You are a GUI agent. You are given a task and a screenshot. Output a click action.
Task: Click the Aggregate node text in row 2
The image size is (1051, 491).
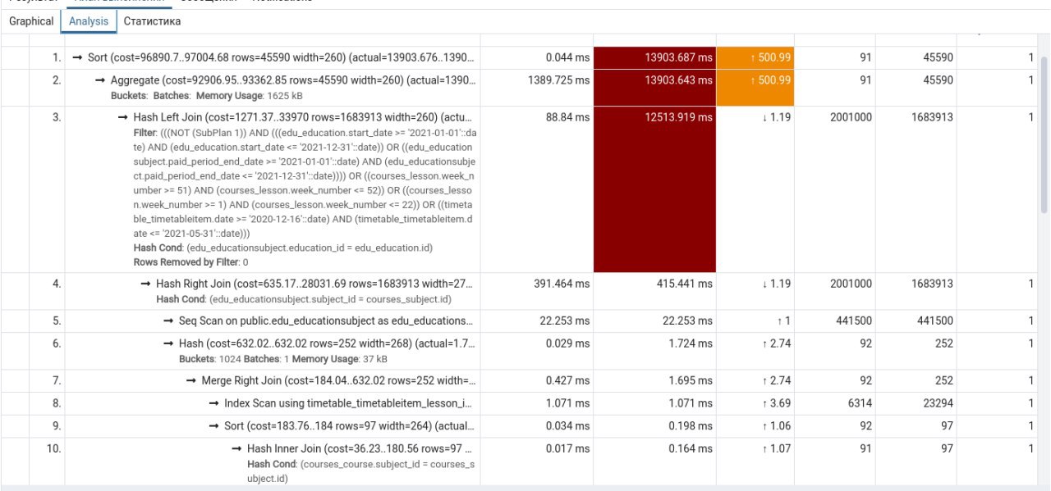pyautogui.click(x=291, y=80)
